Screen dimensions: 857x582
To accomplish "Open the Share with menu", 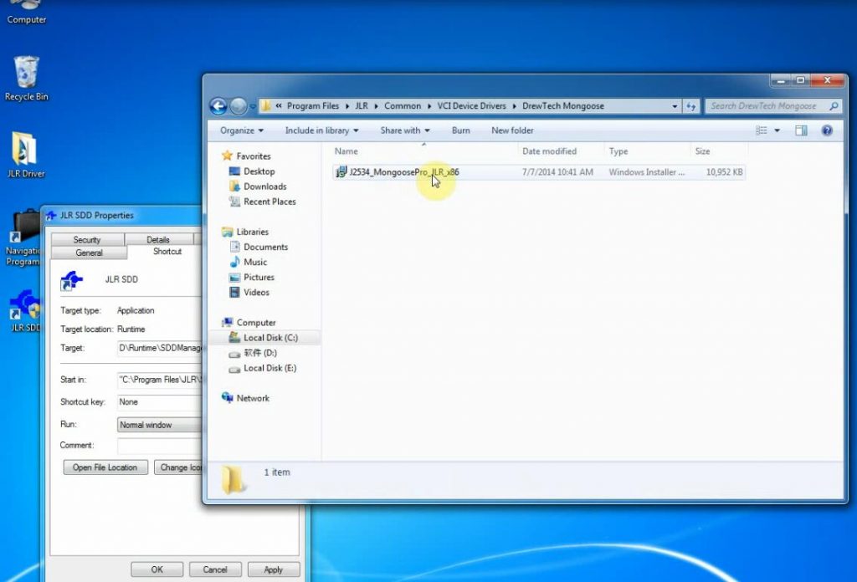I will click(405, 130).
